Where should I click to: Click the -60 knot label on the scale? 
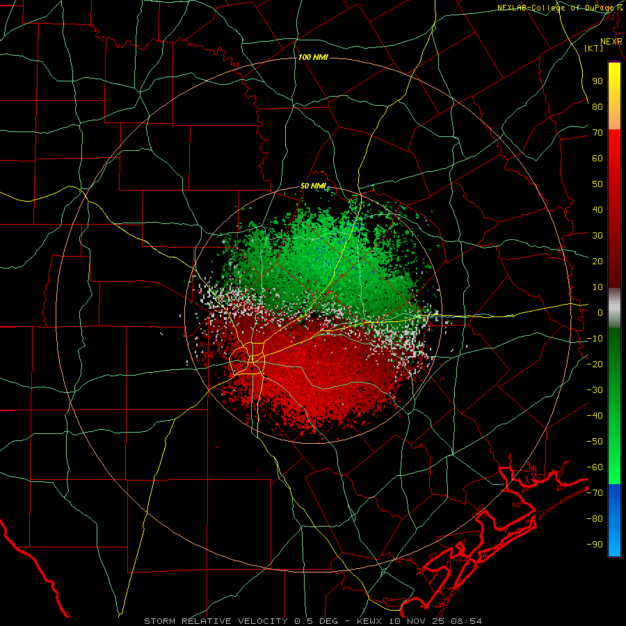pyautogui.click(x=595, y=467)
